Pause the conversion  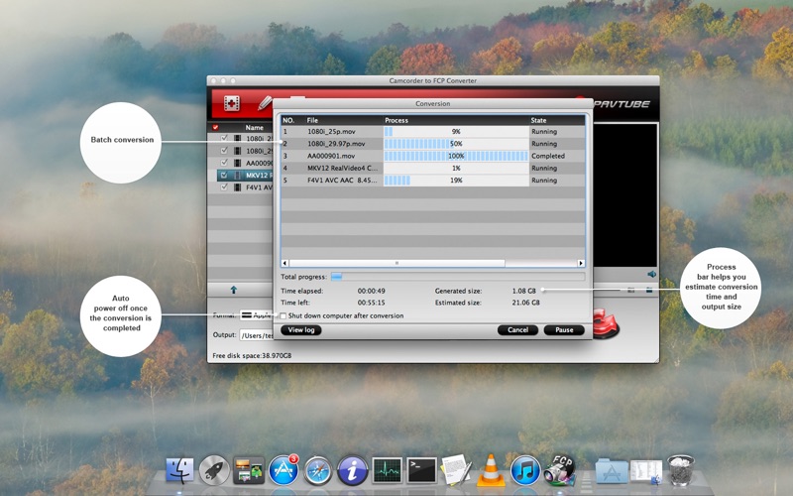pos(564,330)
